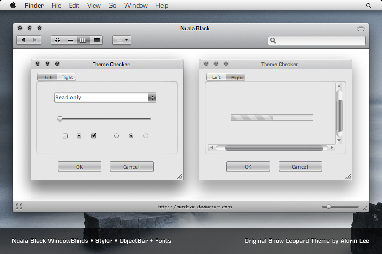Open the File menu
The width and height of the screenshot is (382, 254).
(x=56, y=5)
